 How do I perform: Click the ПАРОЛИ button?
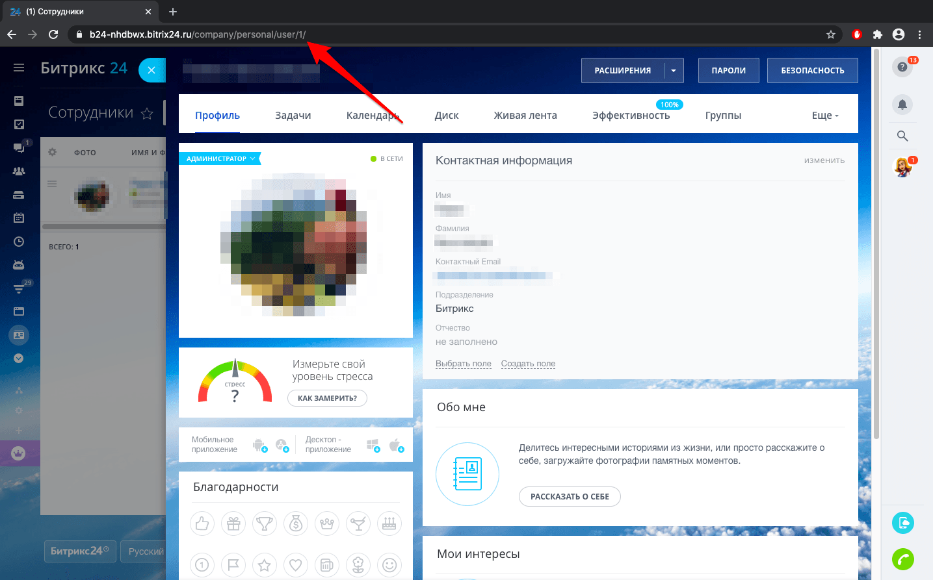729,70
